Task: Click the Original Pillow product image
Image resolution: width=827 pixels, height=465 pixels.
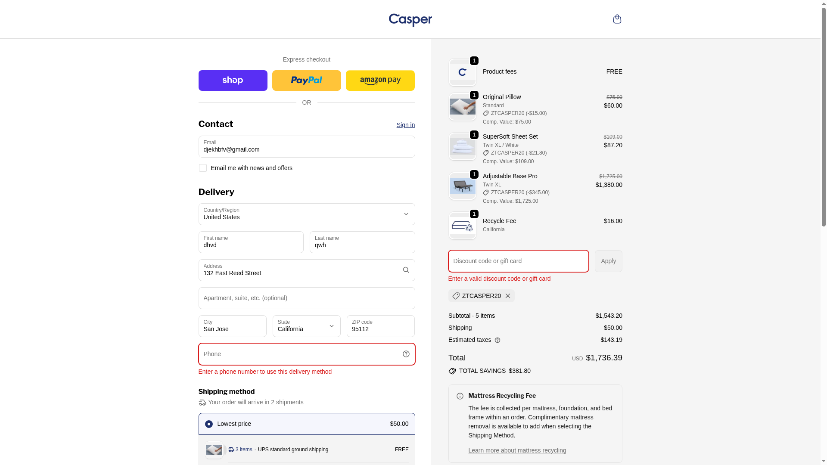Action: 462,107
